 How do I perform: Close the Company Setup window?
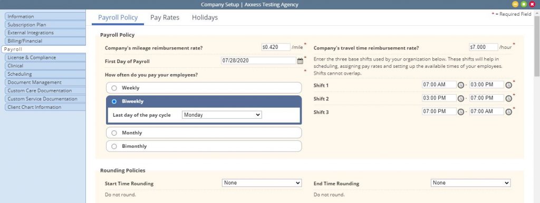(x=532, y=4)
